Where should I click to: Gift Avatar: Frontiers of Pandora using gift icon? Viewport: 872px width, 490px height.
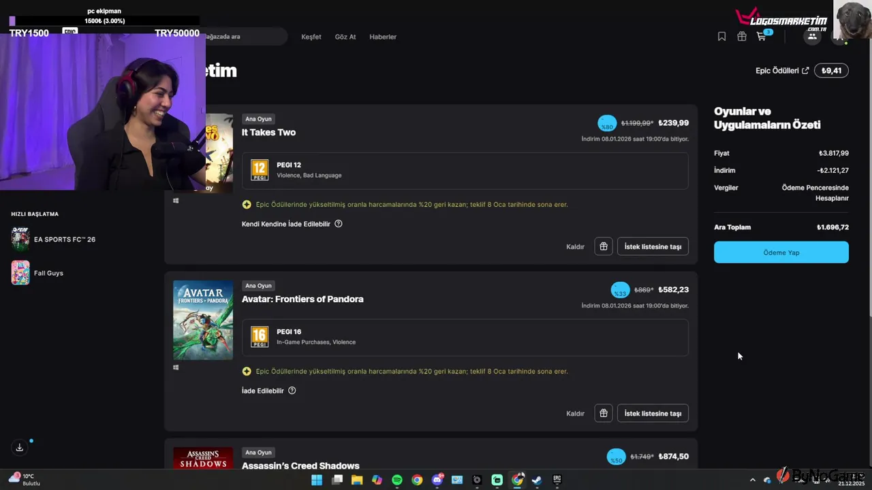point(604,413)
